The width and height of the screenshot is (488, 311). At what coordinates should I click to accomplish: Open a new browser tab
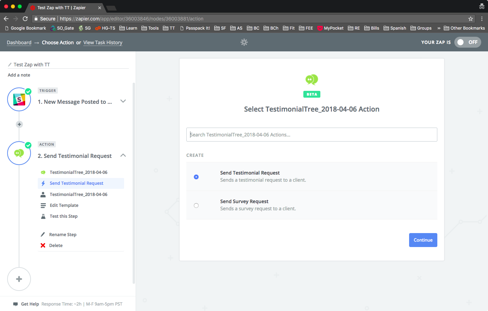(x=112, y=8)
